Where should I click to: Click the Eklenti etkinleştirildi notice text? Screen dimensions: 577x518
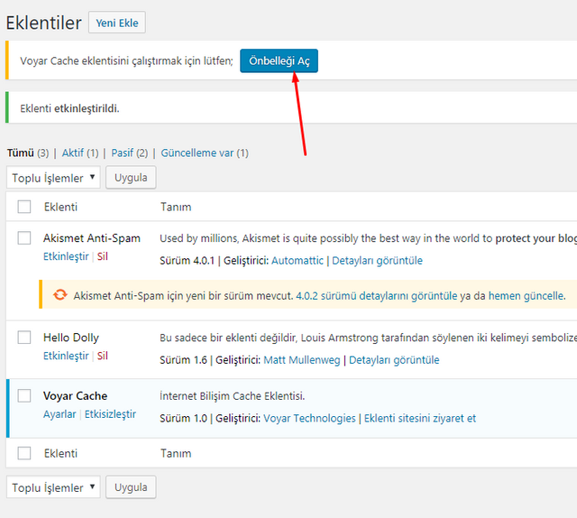pyautogui.click(x=69, y=108)
